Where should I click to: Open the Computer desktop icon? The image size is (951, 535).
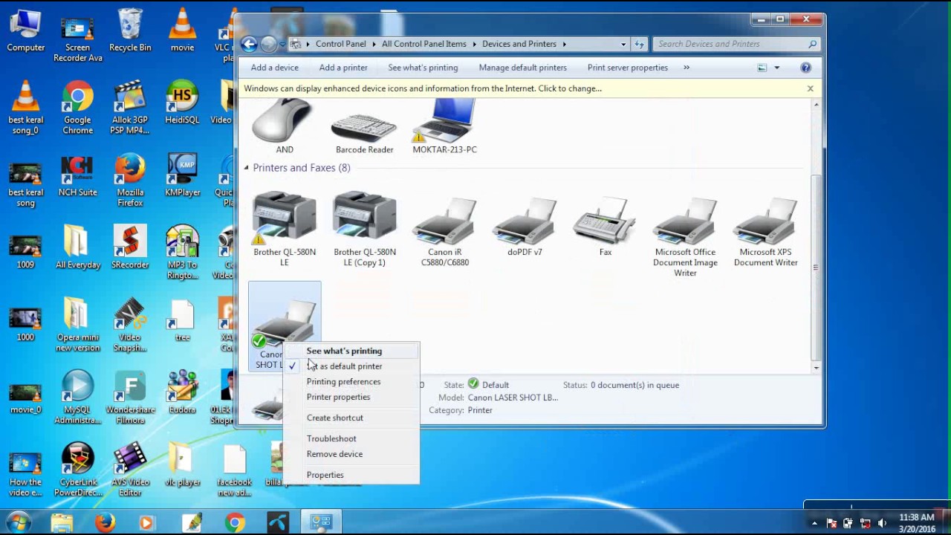(x=26, y=31)
